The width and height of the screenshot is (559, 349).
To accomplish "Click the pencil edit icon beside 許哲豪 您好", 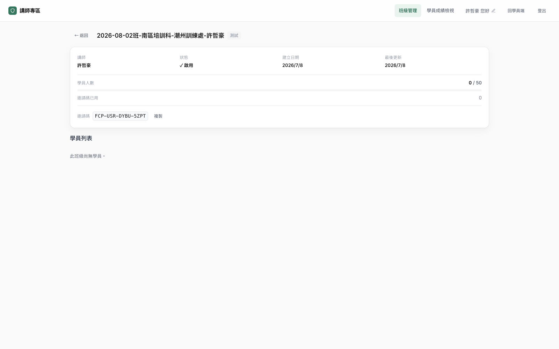I will point(493,11).
